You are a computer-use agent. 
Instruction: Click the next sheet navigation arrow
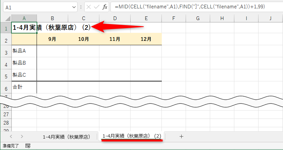[22, 137]
